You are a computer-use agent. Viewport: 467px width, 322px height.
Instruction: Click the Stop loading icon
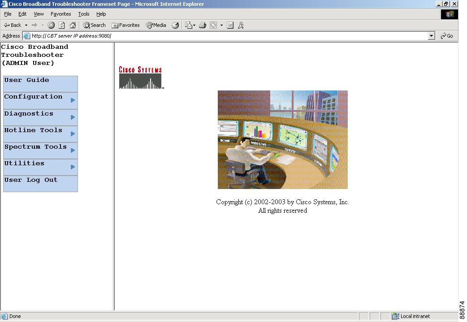pyautogui.click(x=51, y=25)
